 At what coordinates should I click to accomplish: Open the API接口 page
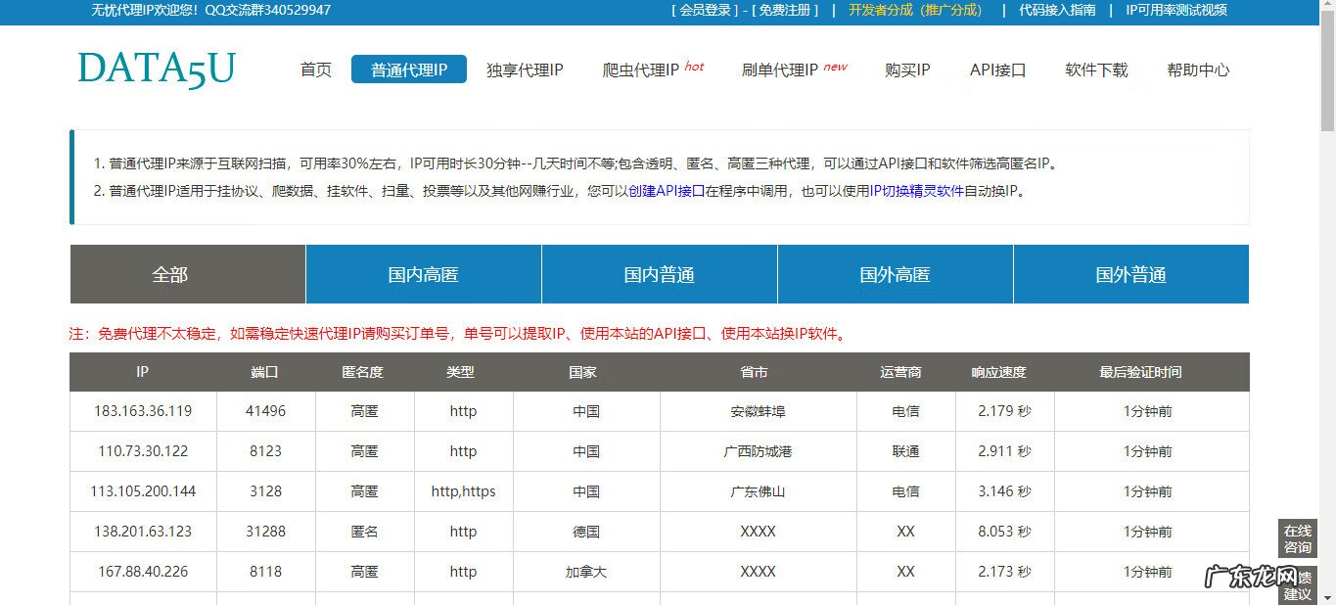997,70
